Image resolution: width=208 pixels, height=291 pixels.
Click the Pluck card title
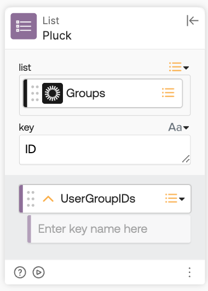pos(57,36)
